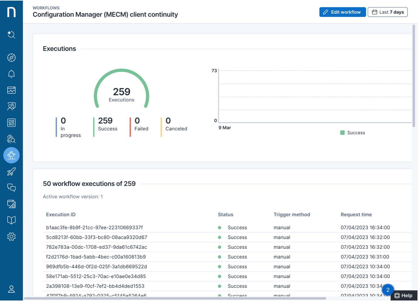
Task: Click the Edit workflow button
Action: click(x=342, y=12)
